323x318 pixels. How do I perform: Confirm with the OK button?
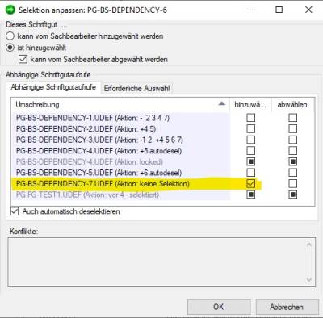click(x=219, y=307)
